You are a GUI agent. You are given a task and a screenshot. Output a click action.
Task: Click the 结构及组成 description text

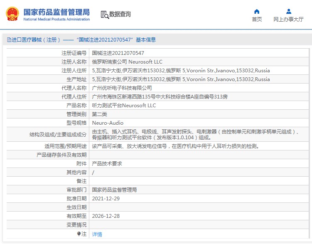tap(195, 135)
